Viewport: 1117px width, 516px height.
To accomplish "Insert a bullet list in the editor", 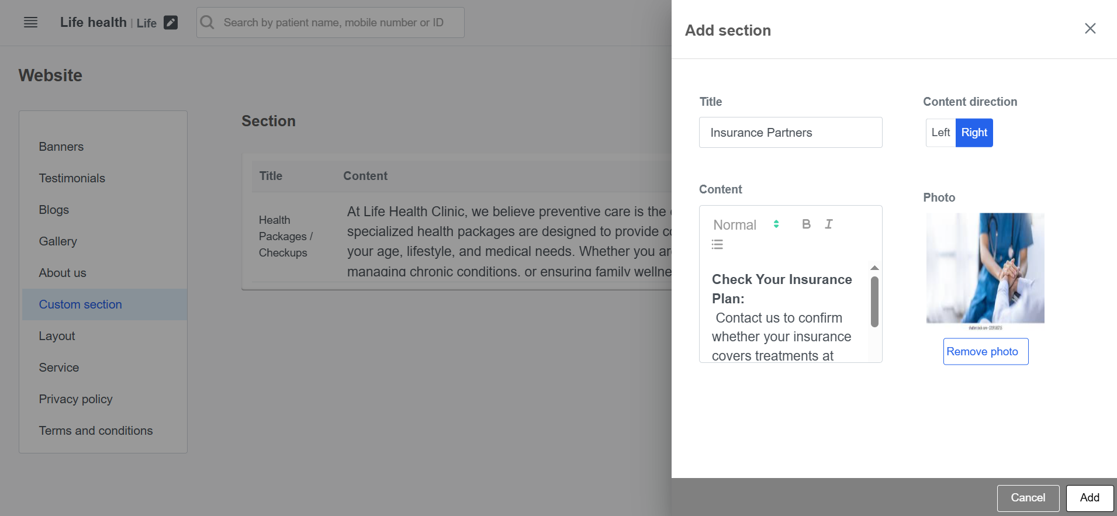I will [717, 244].
